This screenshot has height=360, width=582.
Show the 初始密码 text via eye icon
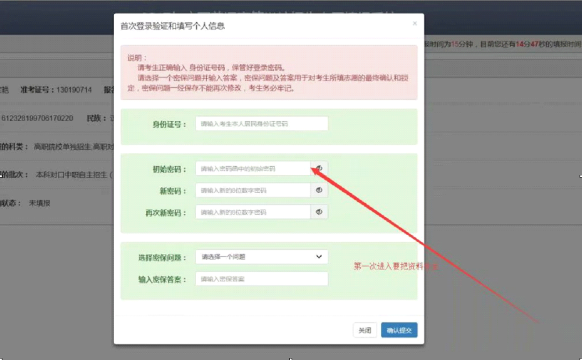point(319,168)
